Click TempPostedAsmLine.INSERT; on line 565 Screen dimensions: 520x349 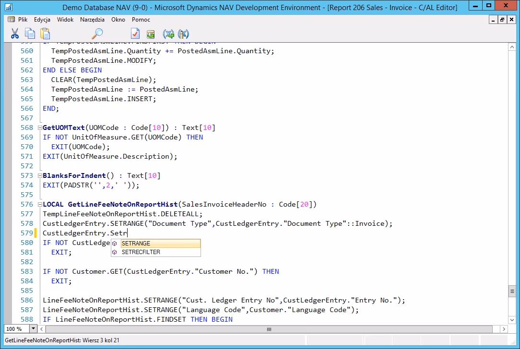point(104,99)
